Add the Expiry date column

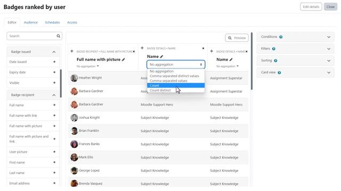point(54,72)
